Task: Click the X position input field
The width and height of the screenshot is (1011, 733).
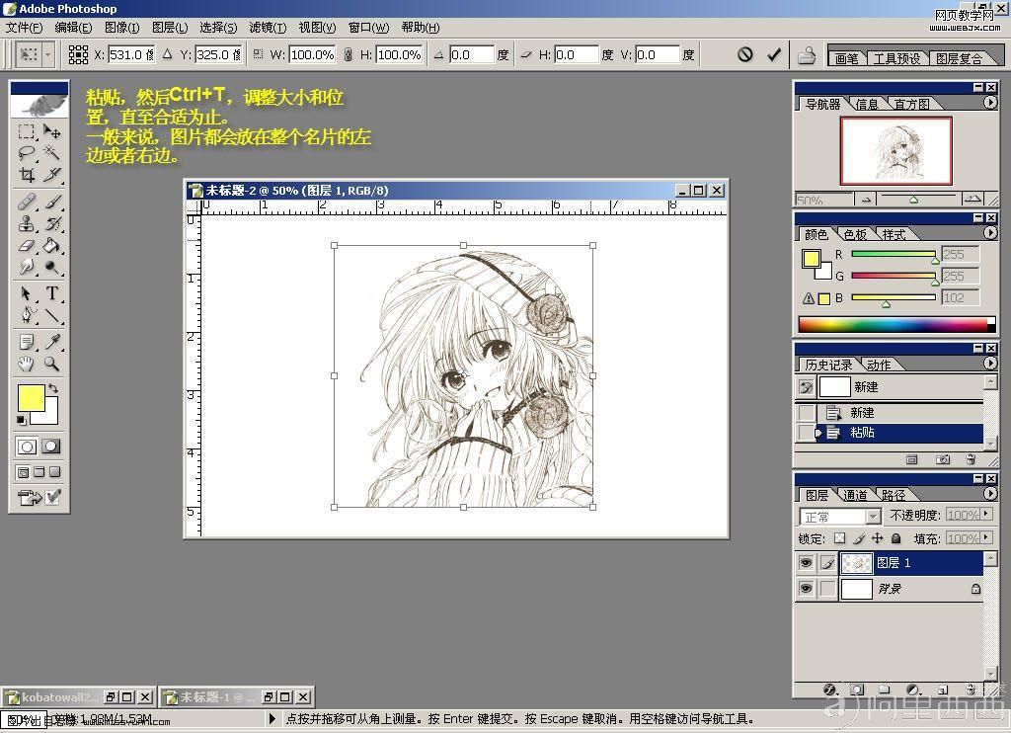Action: click(128, 55)
